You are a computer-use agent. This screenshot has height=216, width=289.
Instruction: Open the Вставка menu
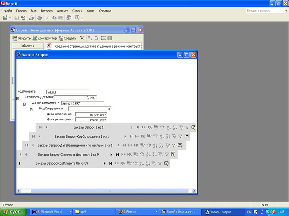pyautogui.click(x=47, y=11)
